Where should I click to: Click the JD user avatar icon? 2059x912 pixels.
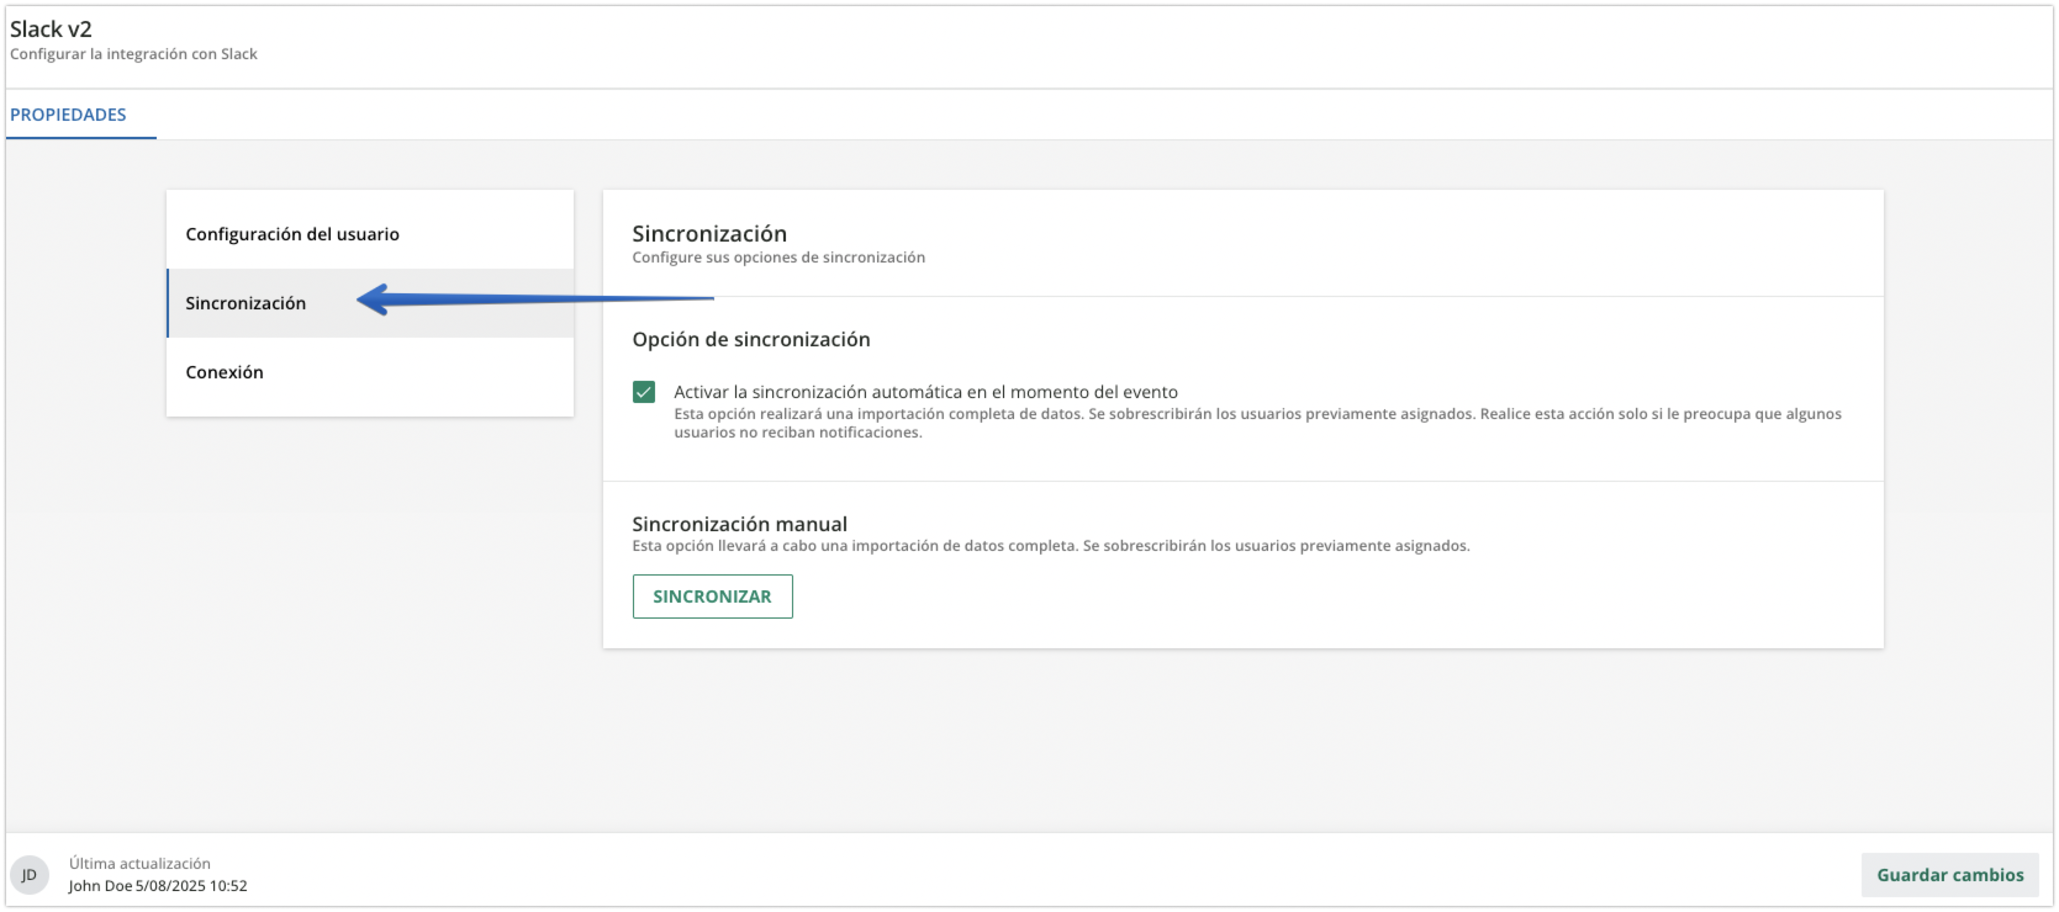(x=29, y=874)
